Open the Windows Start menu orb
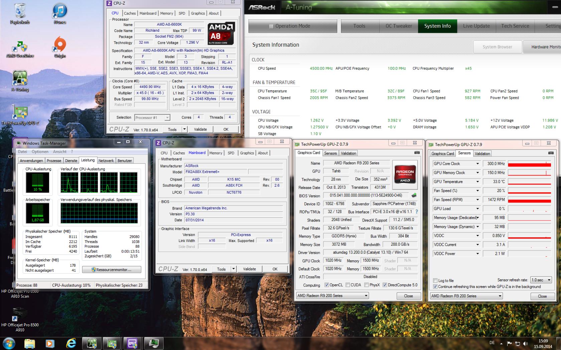561x350 pixels. [9, 343]
